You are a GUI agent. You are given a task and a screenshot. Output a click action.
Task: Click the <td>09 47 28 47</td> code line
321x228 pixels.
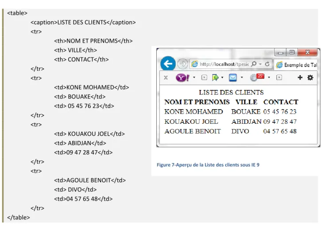83,152
